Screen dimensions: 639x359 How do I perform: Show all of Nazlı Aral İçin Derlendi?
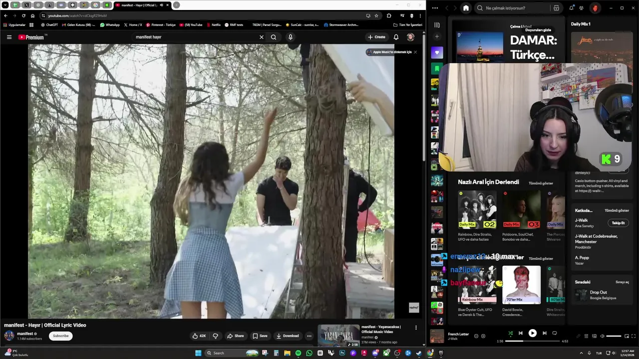541,183
